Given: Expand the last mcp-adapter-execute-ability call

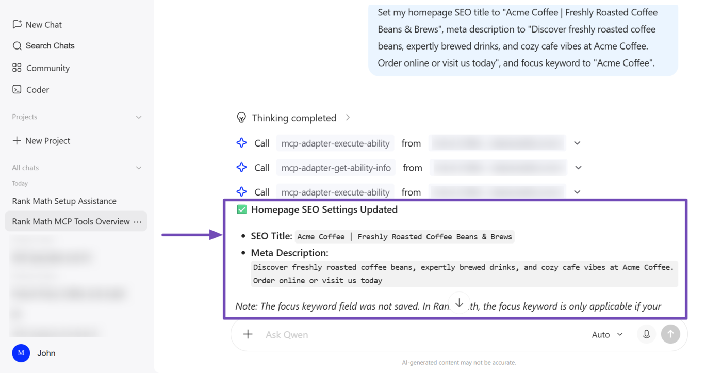Looking at the screenshot, I should 577,192.
